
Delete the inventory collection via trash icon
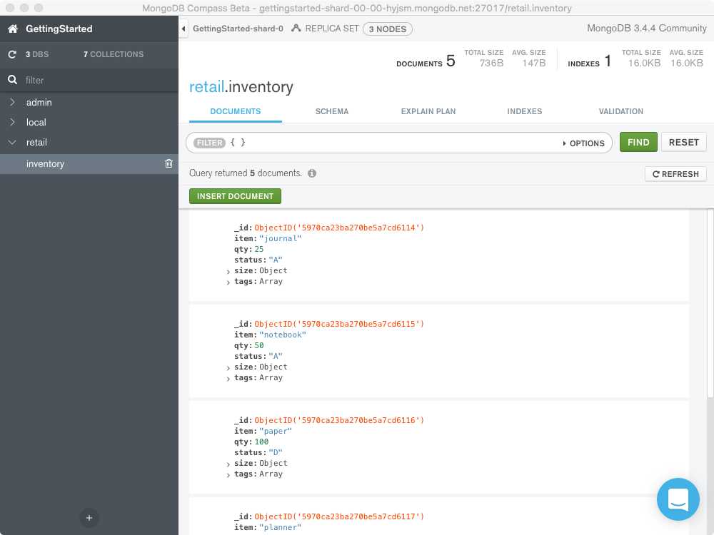pyautogui.click(x=169, y=163)
